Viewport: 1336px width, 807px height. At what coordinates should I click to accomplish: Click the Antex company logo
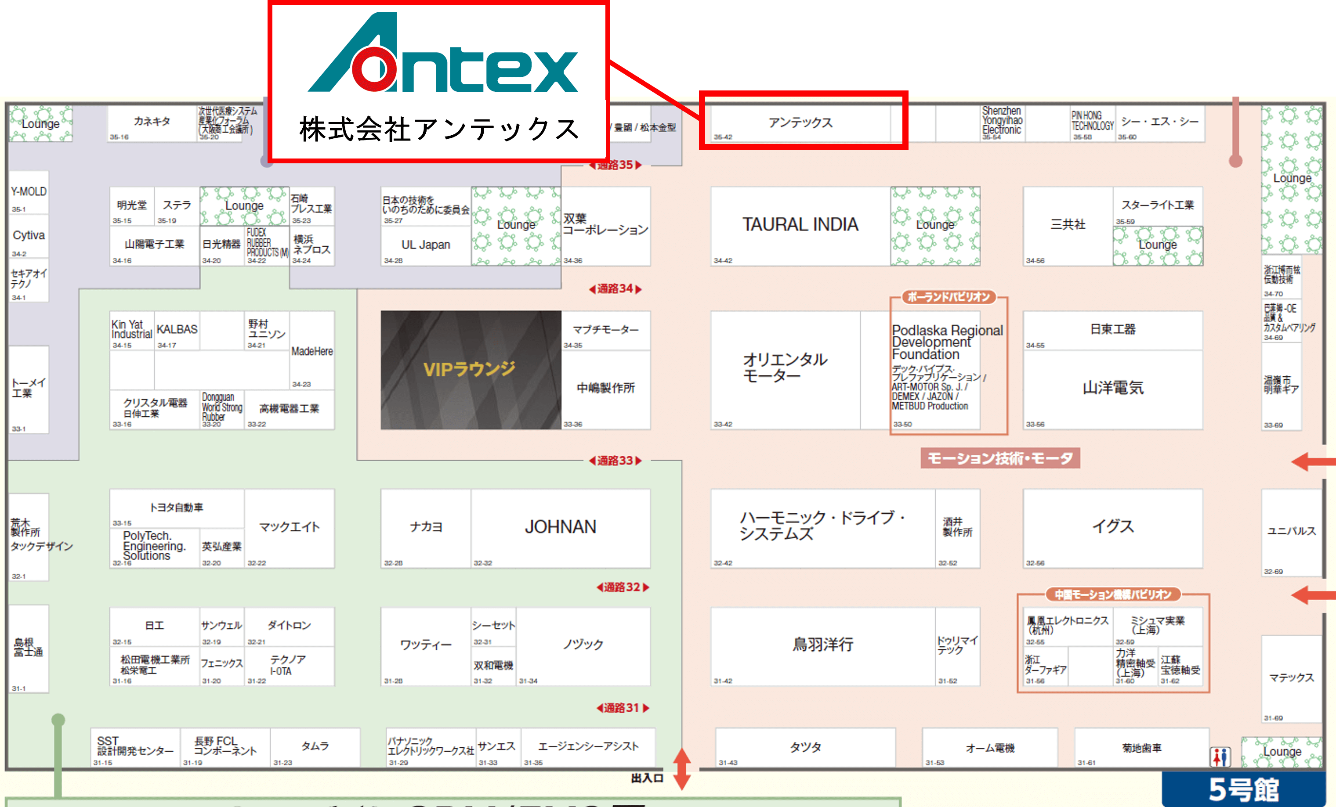(442, 54)
